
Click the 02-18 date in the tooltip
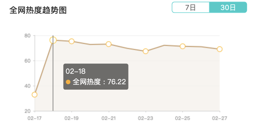click(76, 71)
